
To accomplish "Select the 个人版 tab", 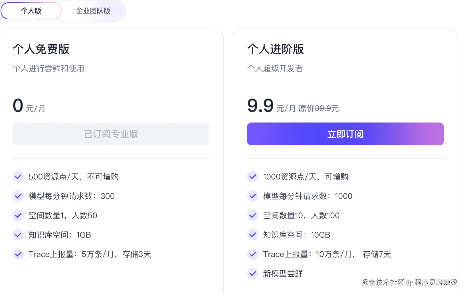I will (31, 11).
